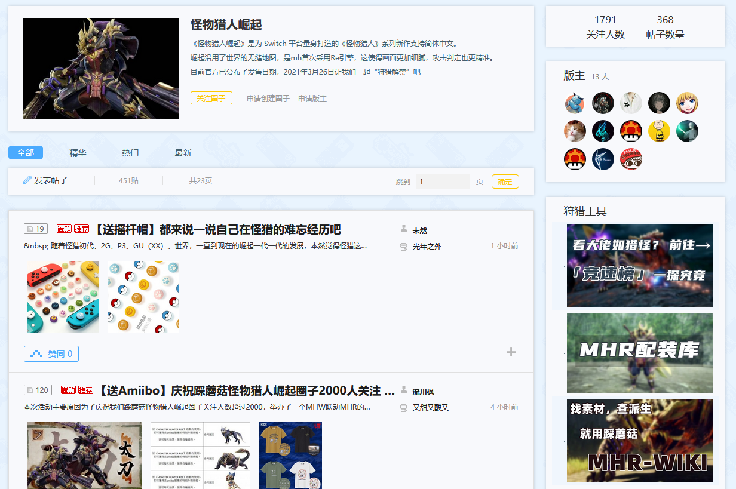Click the 368 帖子数量 stat
The height and width of the screenshot is (489, 736).
[x=665, y=27]
